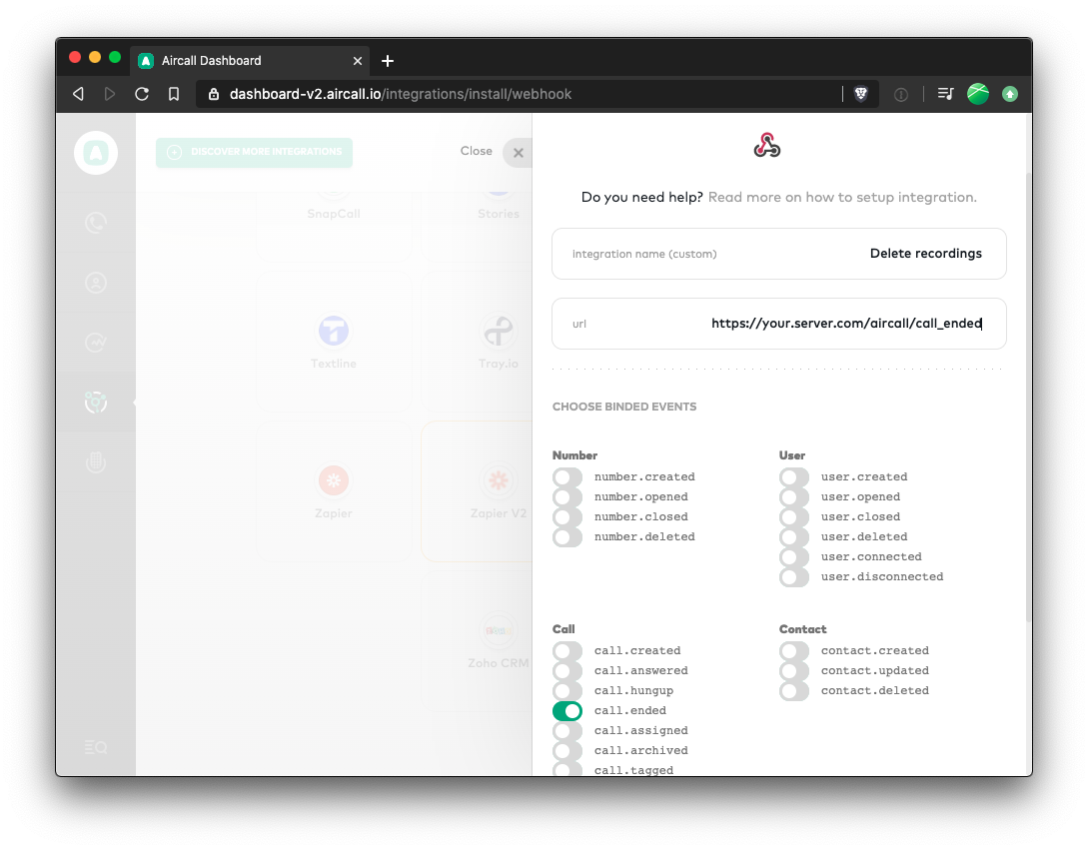Open the Analytics chart icon in sidebar
Viewport: 1088px width, 850px height.
click(95, 342)
